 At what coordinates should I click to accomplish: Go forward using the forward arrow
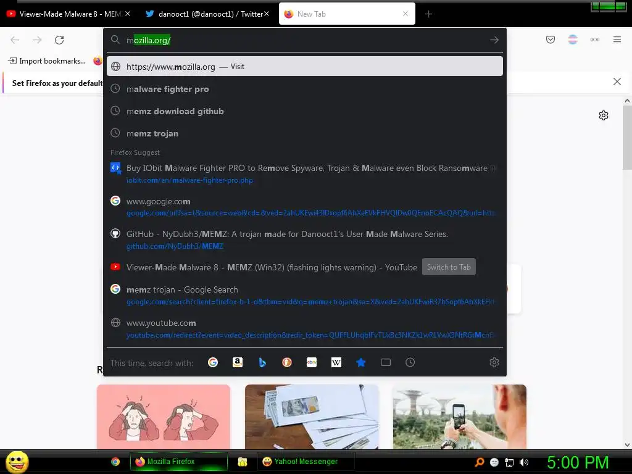point(37,40)
